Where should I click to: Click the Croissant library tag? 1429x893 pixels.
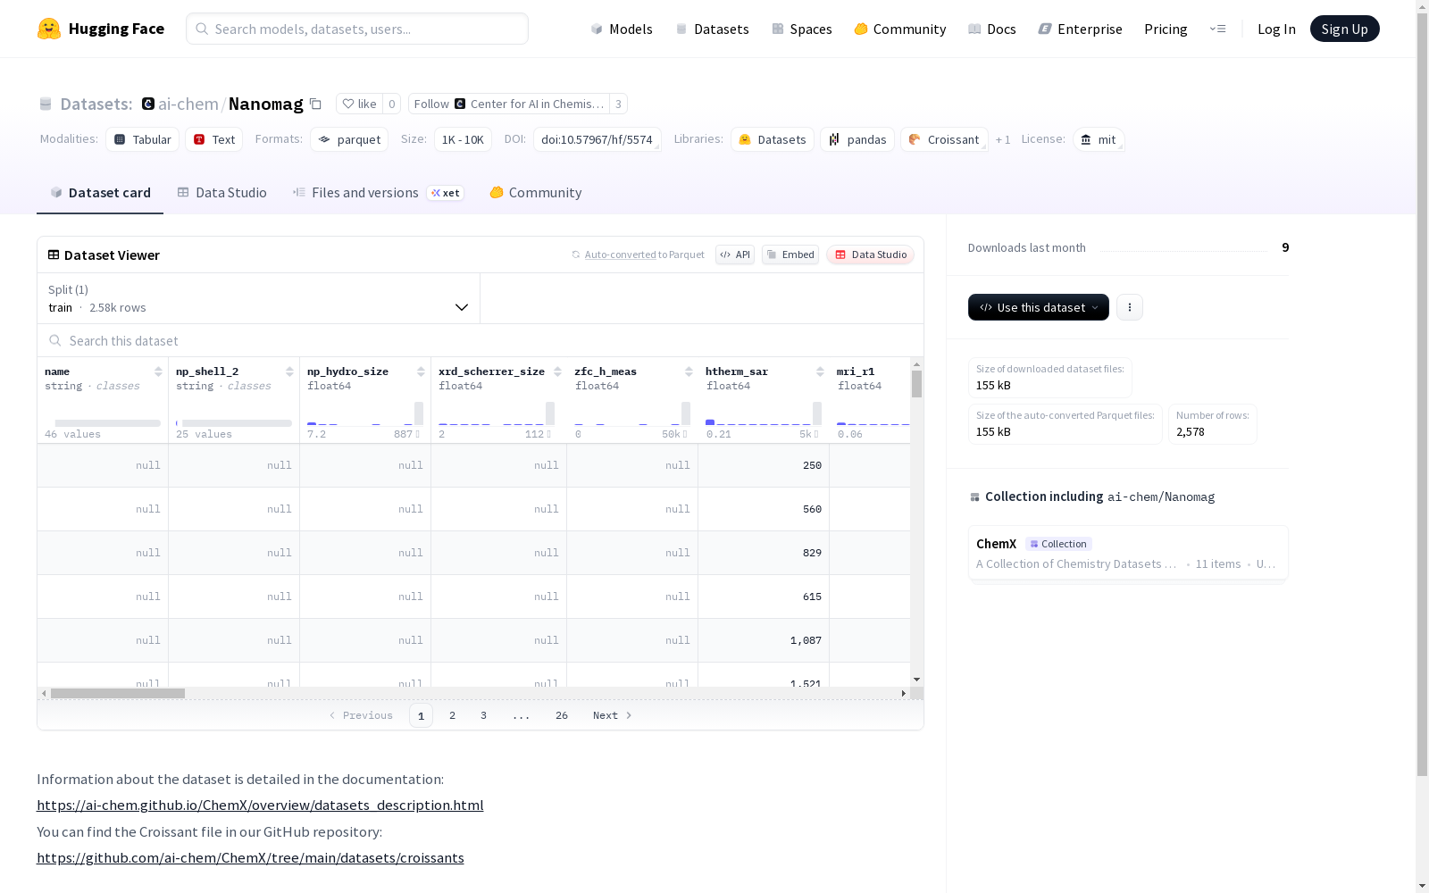[x=944, y=139]
